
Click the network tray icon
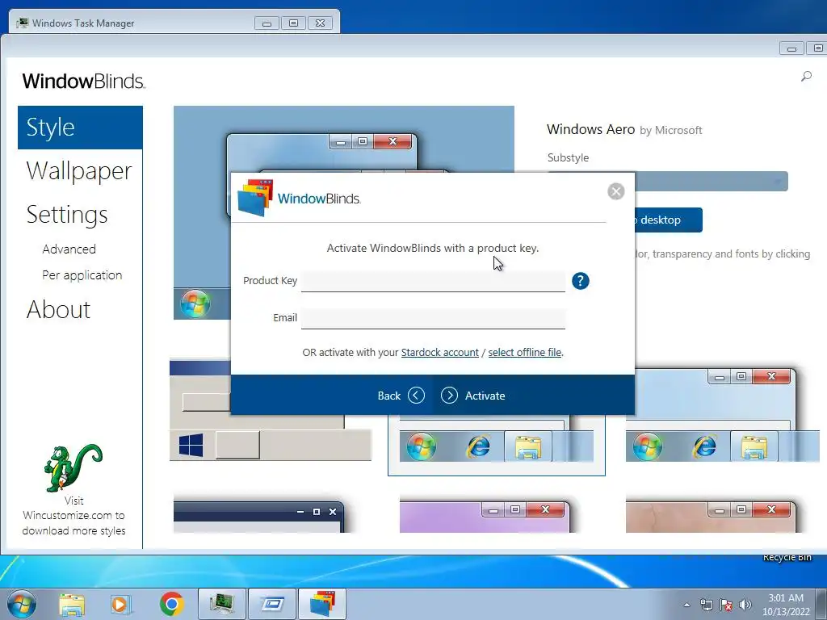[x=706, y=605]
